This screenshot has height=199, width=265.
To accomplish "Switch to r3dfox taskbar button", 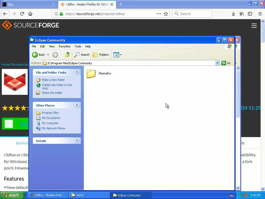I will pyautogui.click(x=48, y=195).
